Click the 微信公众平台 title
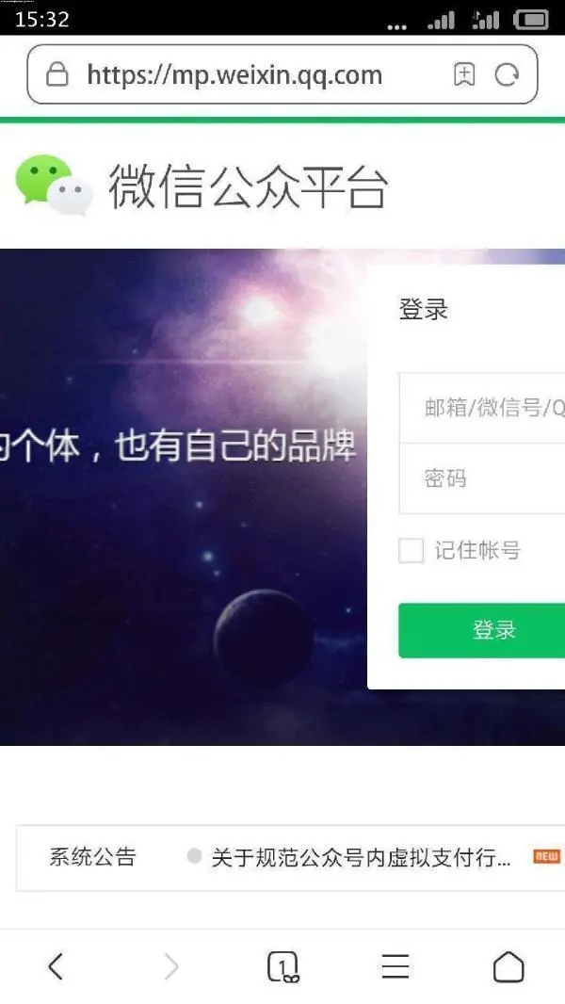 click(249, 186)
